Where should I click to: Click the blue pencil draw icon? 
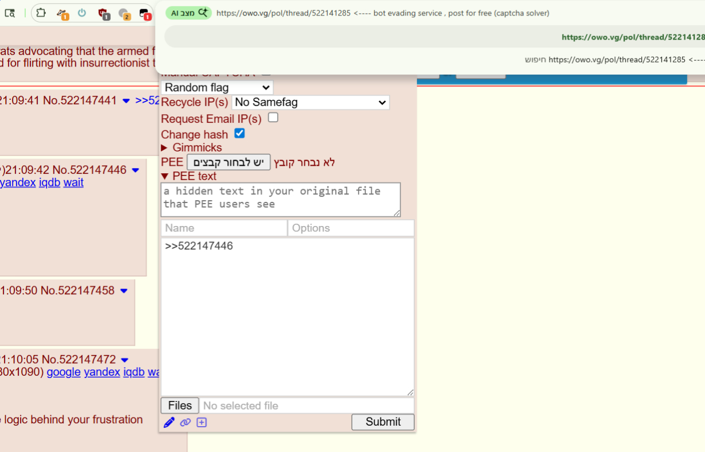[x=169, y=423]
